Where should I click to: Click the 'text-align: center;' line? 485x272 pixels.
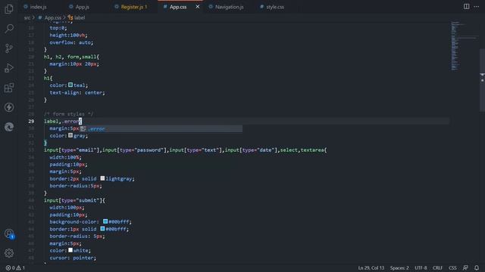(x=77, y=92)
